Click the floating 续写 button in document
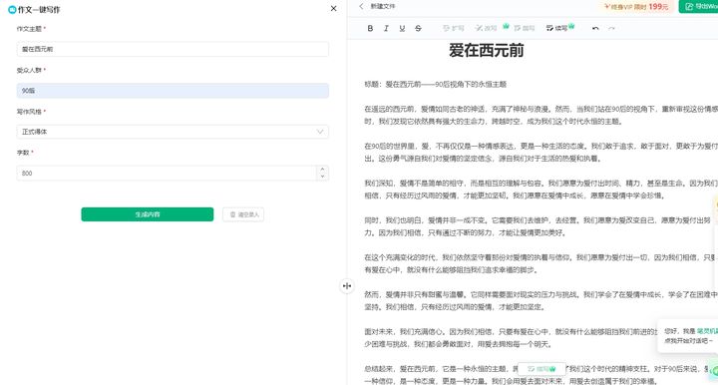The width and height of the screenshot is (718, 385). (x=541, y=369)
